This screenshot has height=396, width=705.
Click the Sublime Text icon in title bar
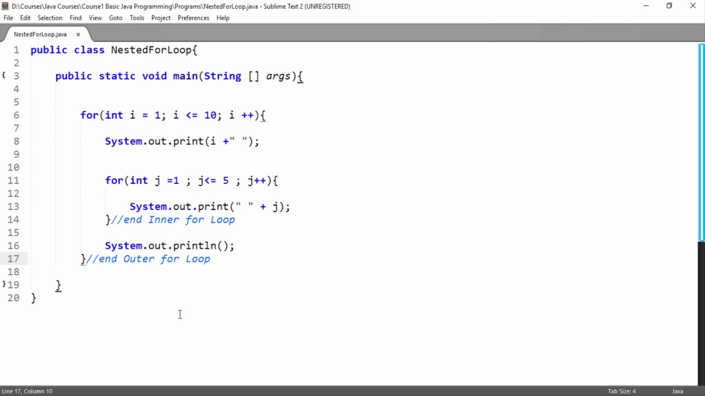coord(6,6)
